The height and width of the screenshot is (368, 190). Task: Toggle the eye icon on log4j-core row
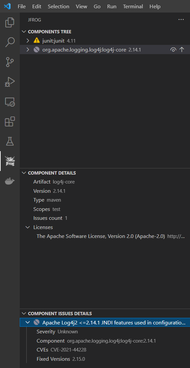pyautogui.click(x=173, y=50)
